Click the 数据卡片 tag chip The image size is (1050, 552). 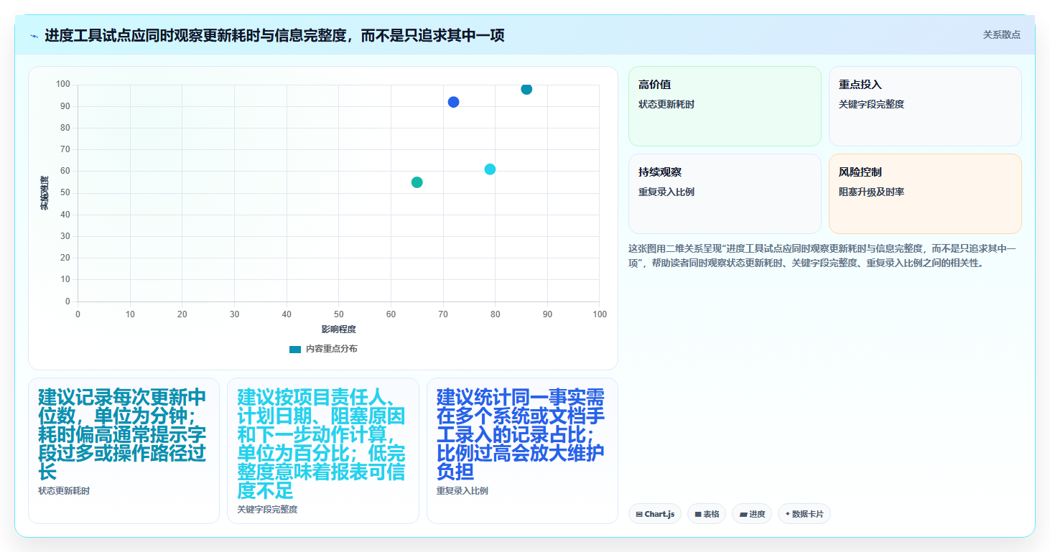pyautogui.click(x=804, y=514)
